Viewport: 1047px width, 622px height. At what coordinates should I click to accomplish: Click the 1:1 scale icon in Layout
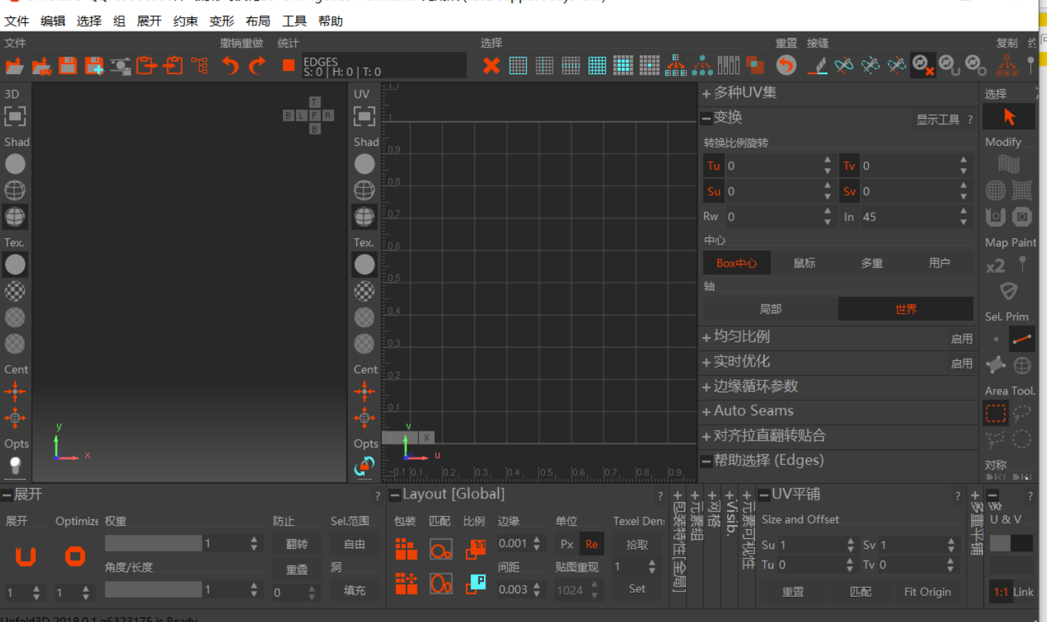476,549
